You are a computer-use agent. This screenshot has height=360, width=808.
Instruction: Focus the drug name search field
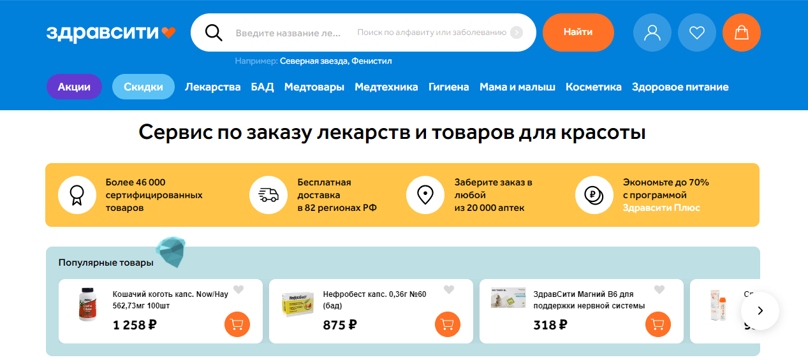tap(288, 32)
